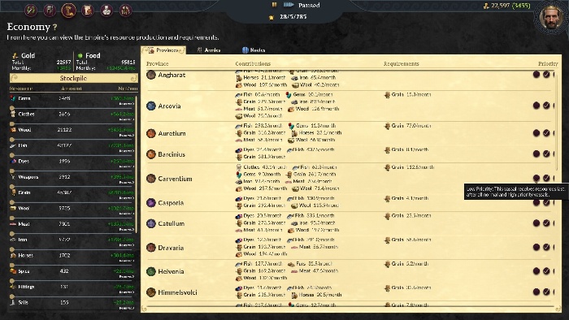569x320 pixels.
Task: Open the scroll icon screen in top bar
Action: point(88,10)
